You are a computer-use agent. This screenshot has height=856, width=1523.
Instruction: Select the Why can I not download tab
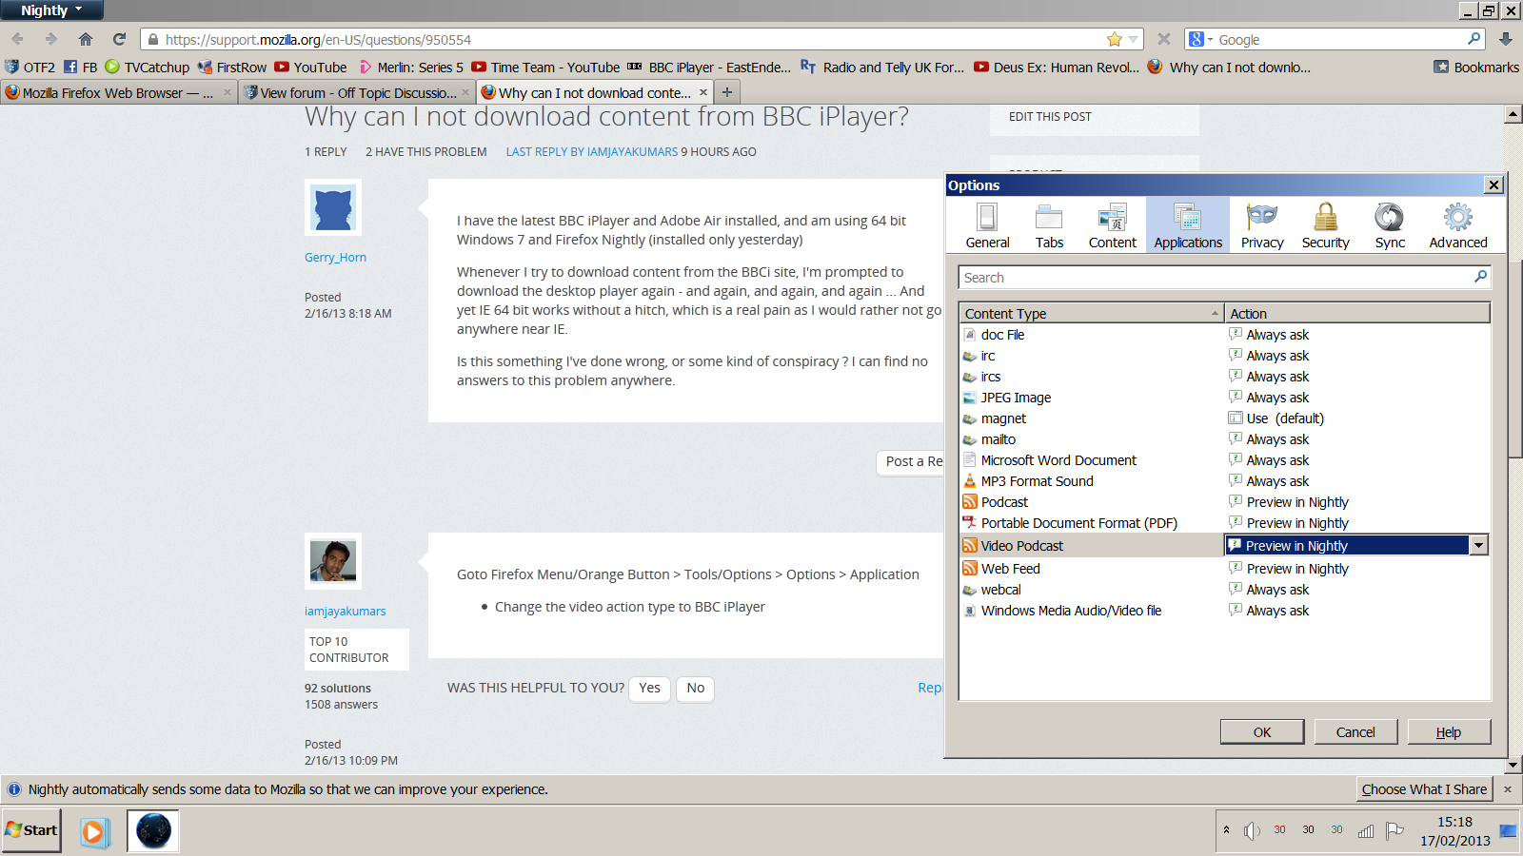click(594, 92)
